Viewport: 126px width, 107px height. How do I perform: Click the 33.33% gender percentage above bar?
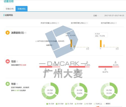coord(116,65)
